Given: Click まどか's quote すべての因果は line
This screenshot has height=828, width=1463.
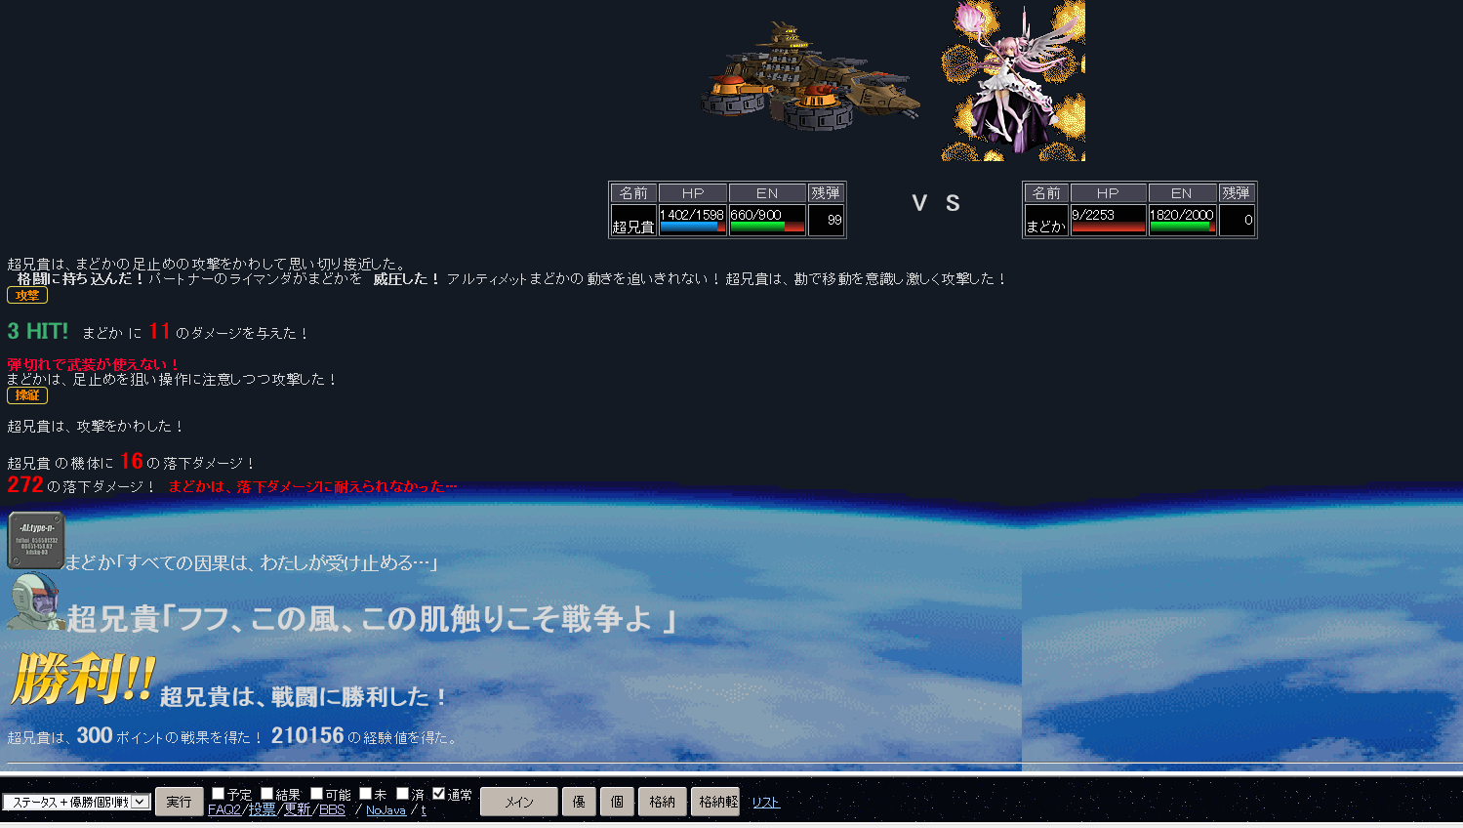Looking at the screenshot, I should point(253,562).
